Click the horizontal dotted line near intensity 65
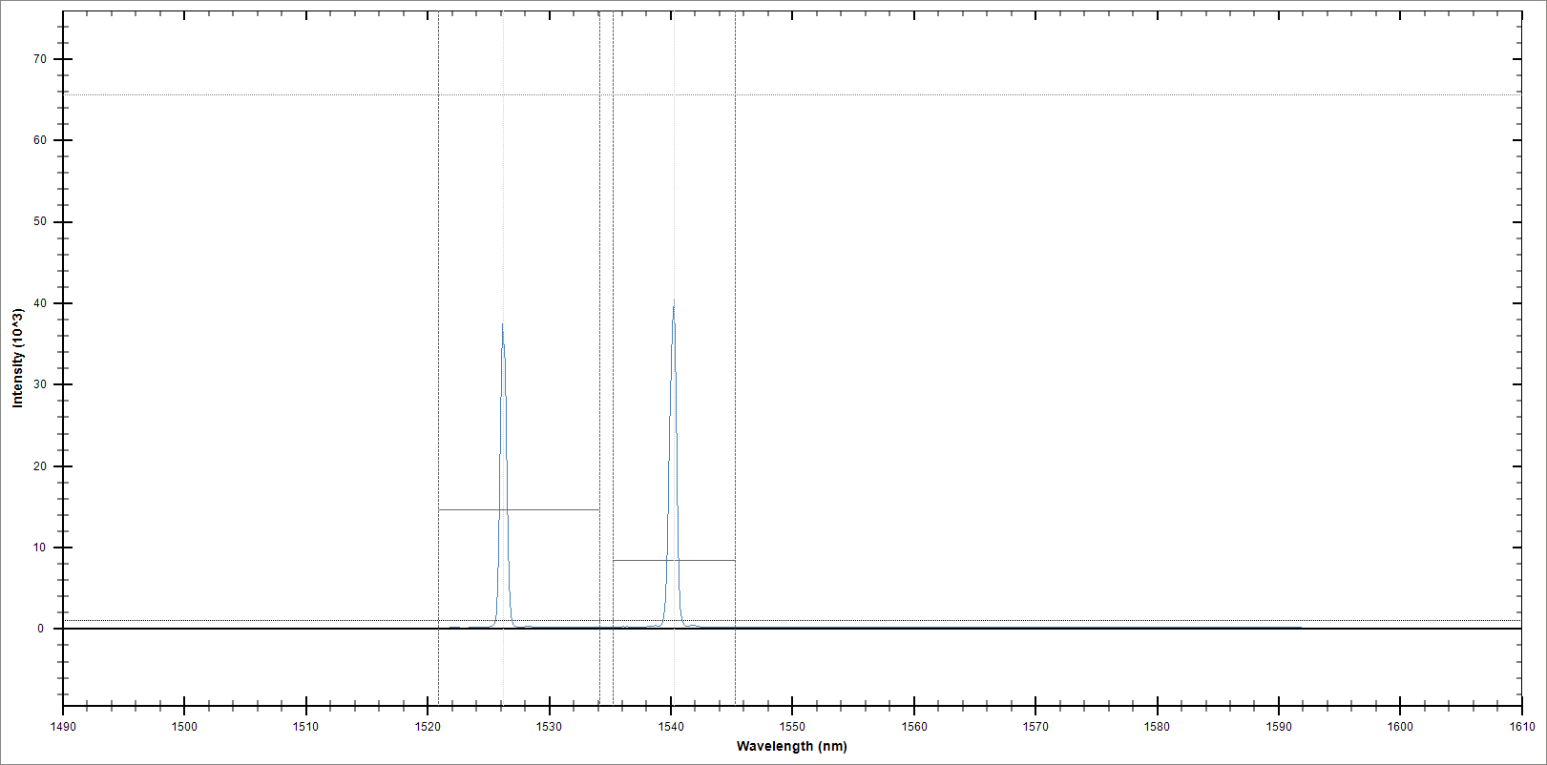 pyautogui.click(x=954, y=94)
